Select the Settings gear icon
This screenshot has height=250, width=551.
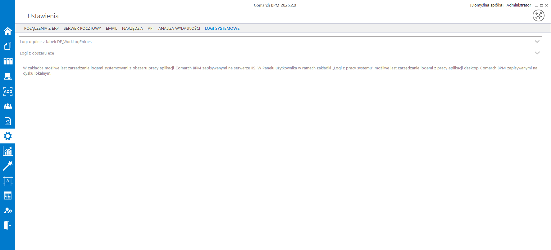pos(8,136)
